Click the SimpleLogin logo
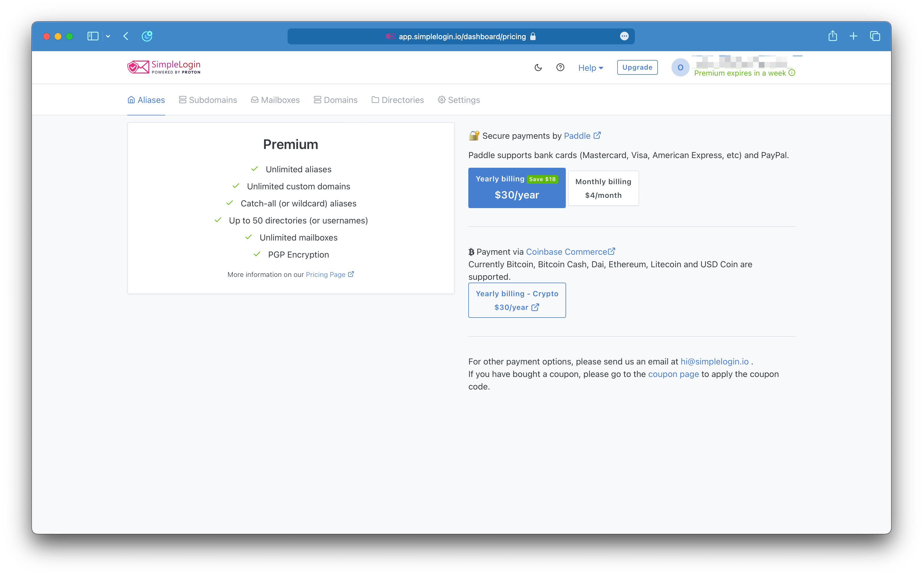The height and width of the screenshot is (576, 923). point(164,67)
